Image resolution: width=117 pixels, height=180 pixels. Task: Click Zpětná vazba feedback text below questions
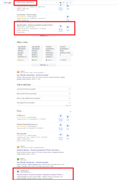point(68,106)
